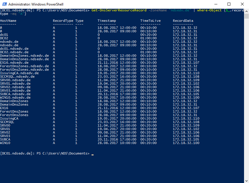Click the IssuingCA.ndsedv.de host entry
Viewport: 249px width, 183px height.
19,73
